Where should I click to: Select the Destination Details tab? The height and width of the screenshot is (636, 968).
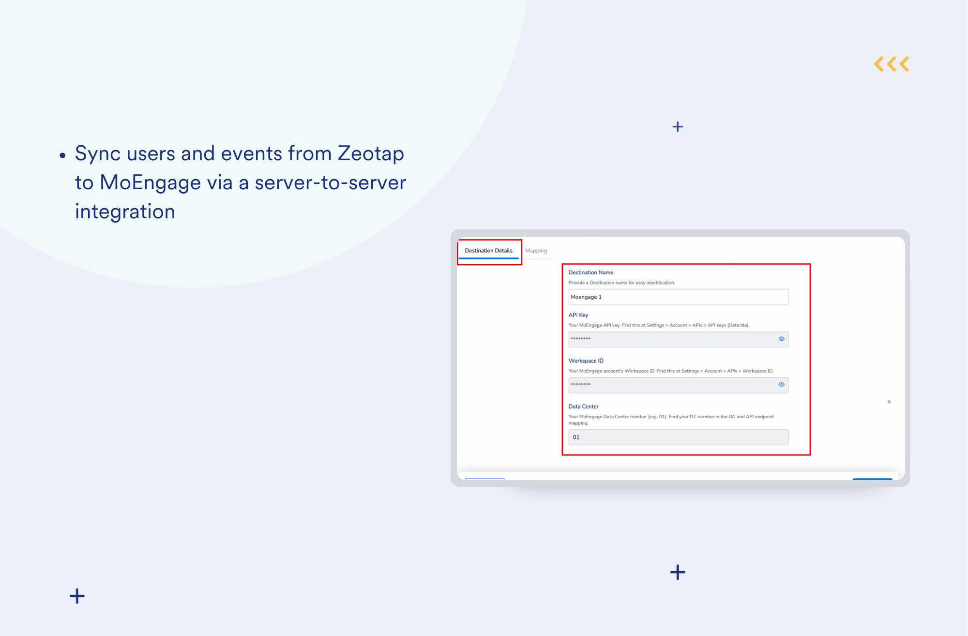point(488,250)
